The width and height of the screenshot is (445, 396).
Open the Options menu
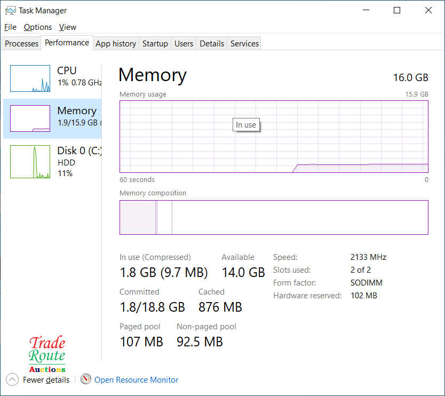coord(38,27)
